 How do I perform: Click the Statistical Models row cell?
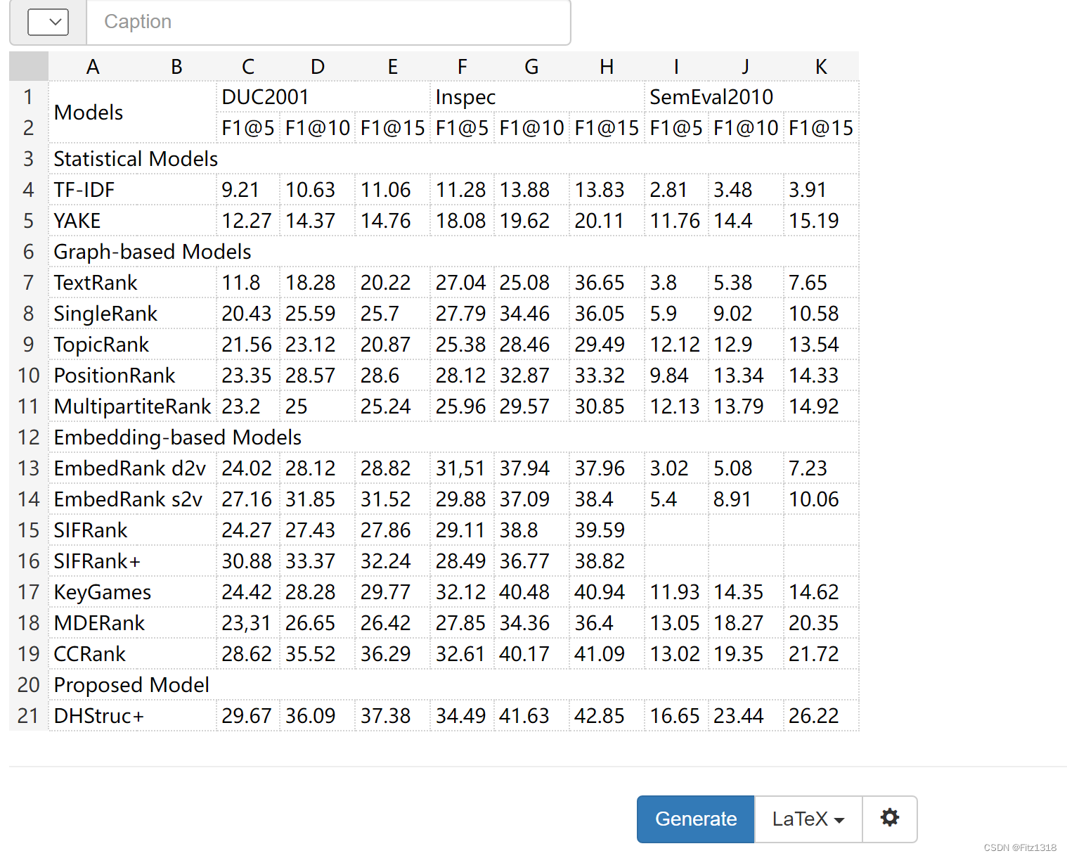(x=453, y=159)
